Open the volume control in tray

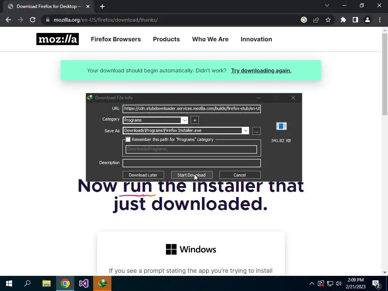[339, 283]
